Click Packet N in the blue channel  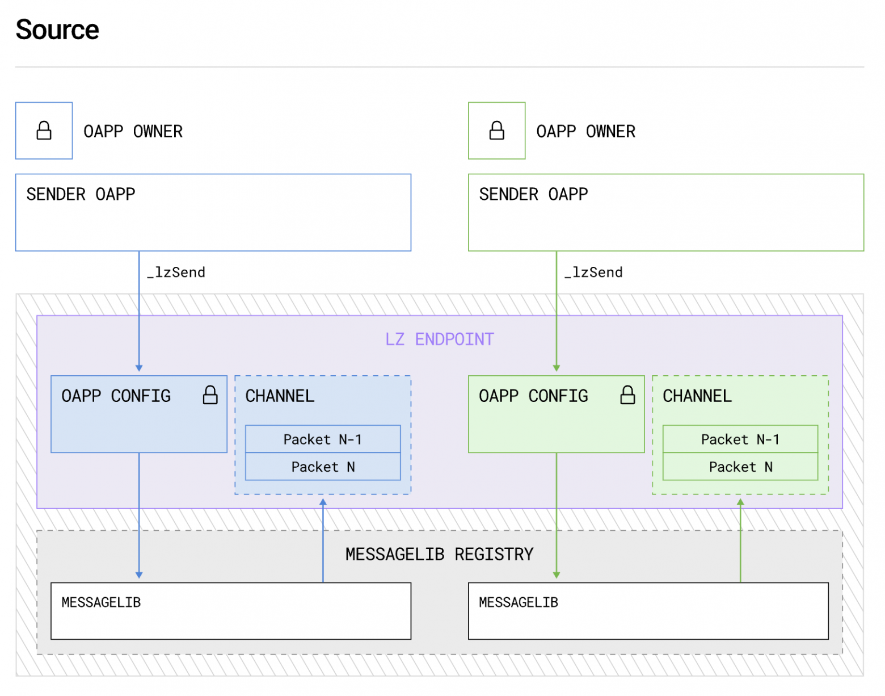(322, 467)
